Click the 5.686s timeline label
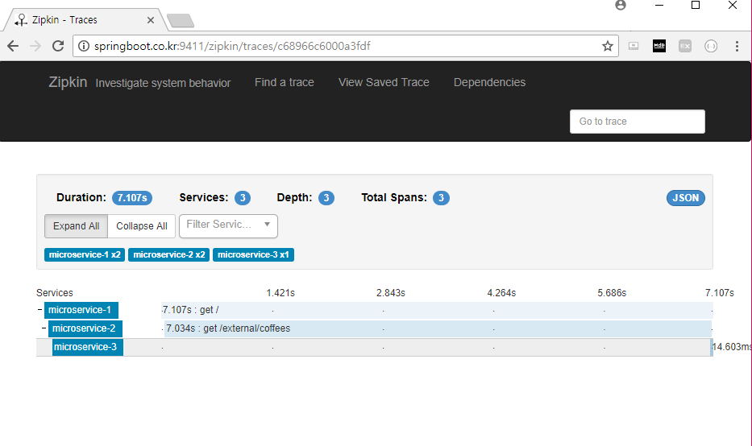 612,293
